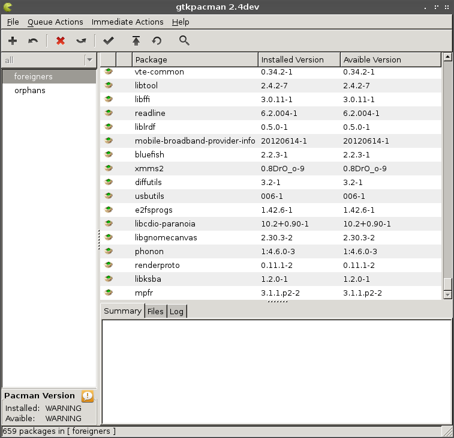Image resolution: width=454 pixels, height=438 pixels.
Task: Open the 'all' repository combo box
Action: [x=49, y=60]
